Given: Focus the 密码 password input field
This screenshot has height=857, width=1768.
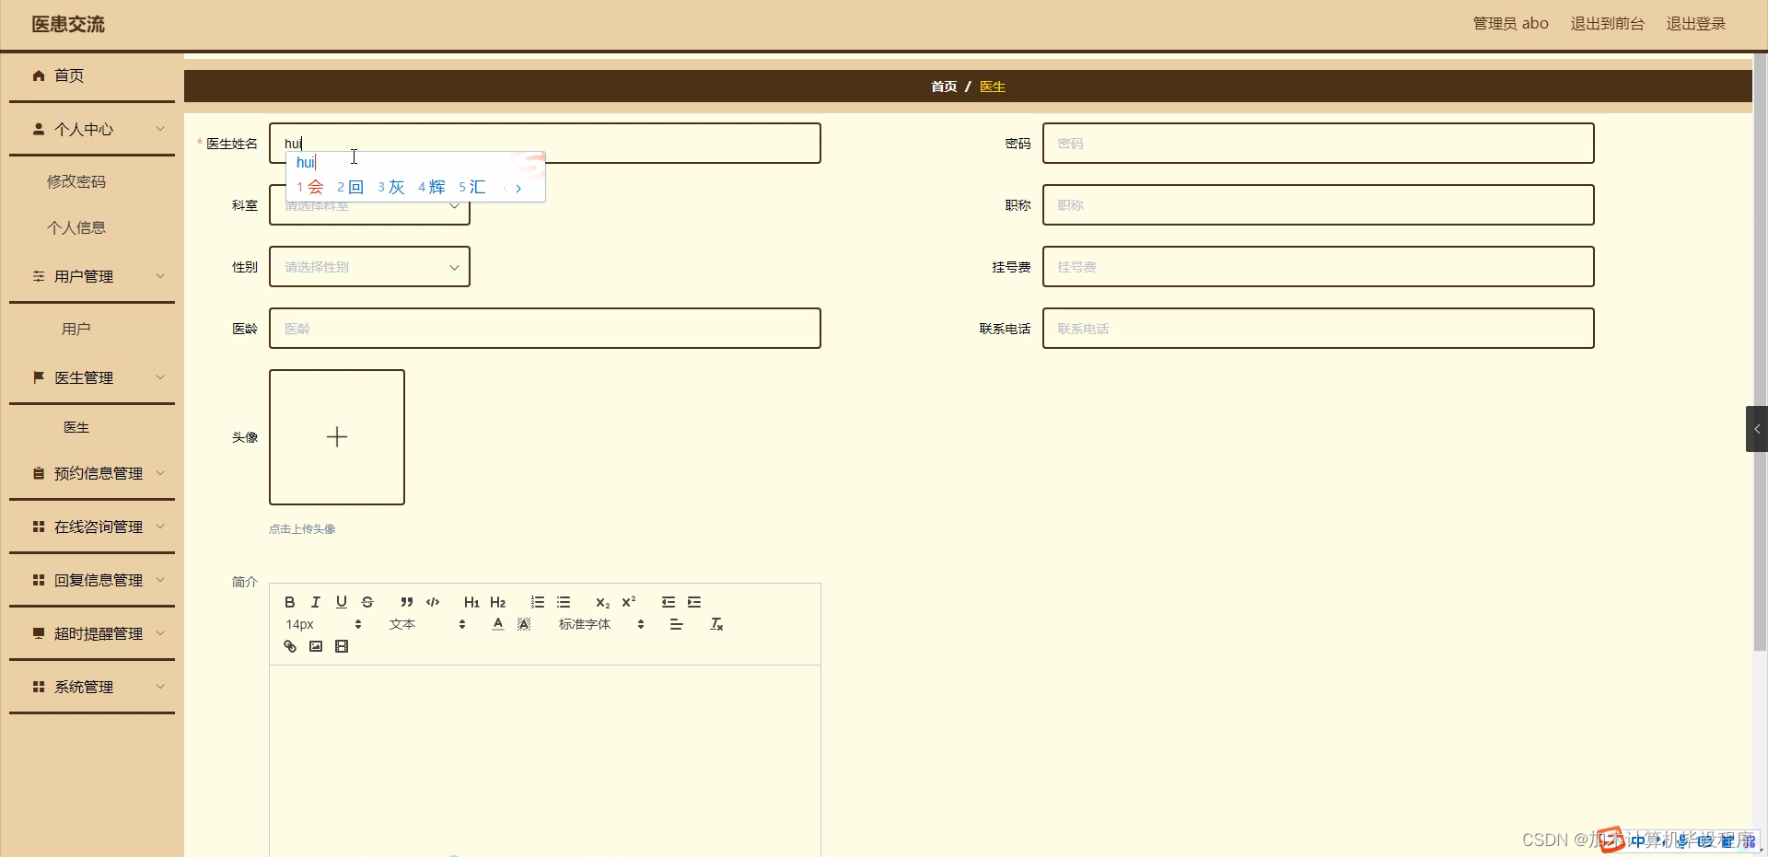Looking at the screenshot, I should point(1318,144).
